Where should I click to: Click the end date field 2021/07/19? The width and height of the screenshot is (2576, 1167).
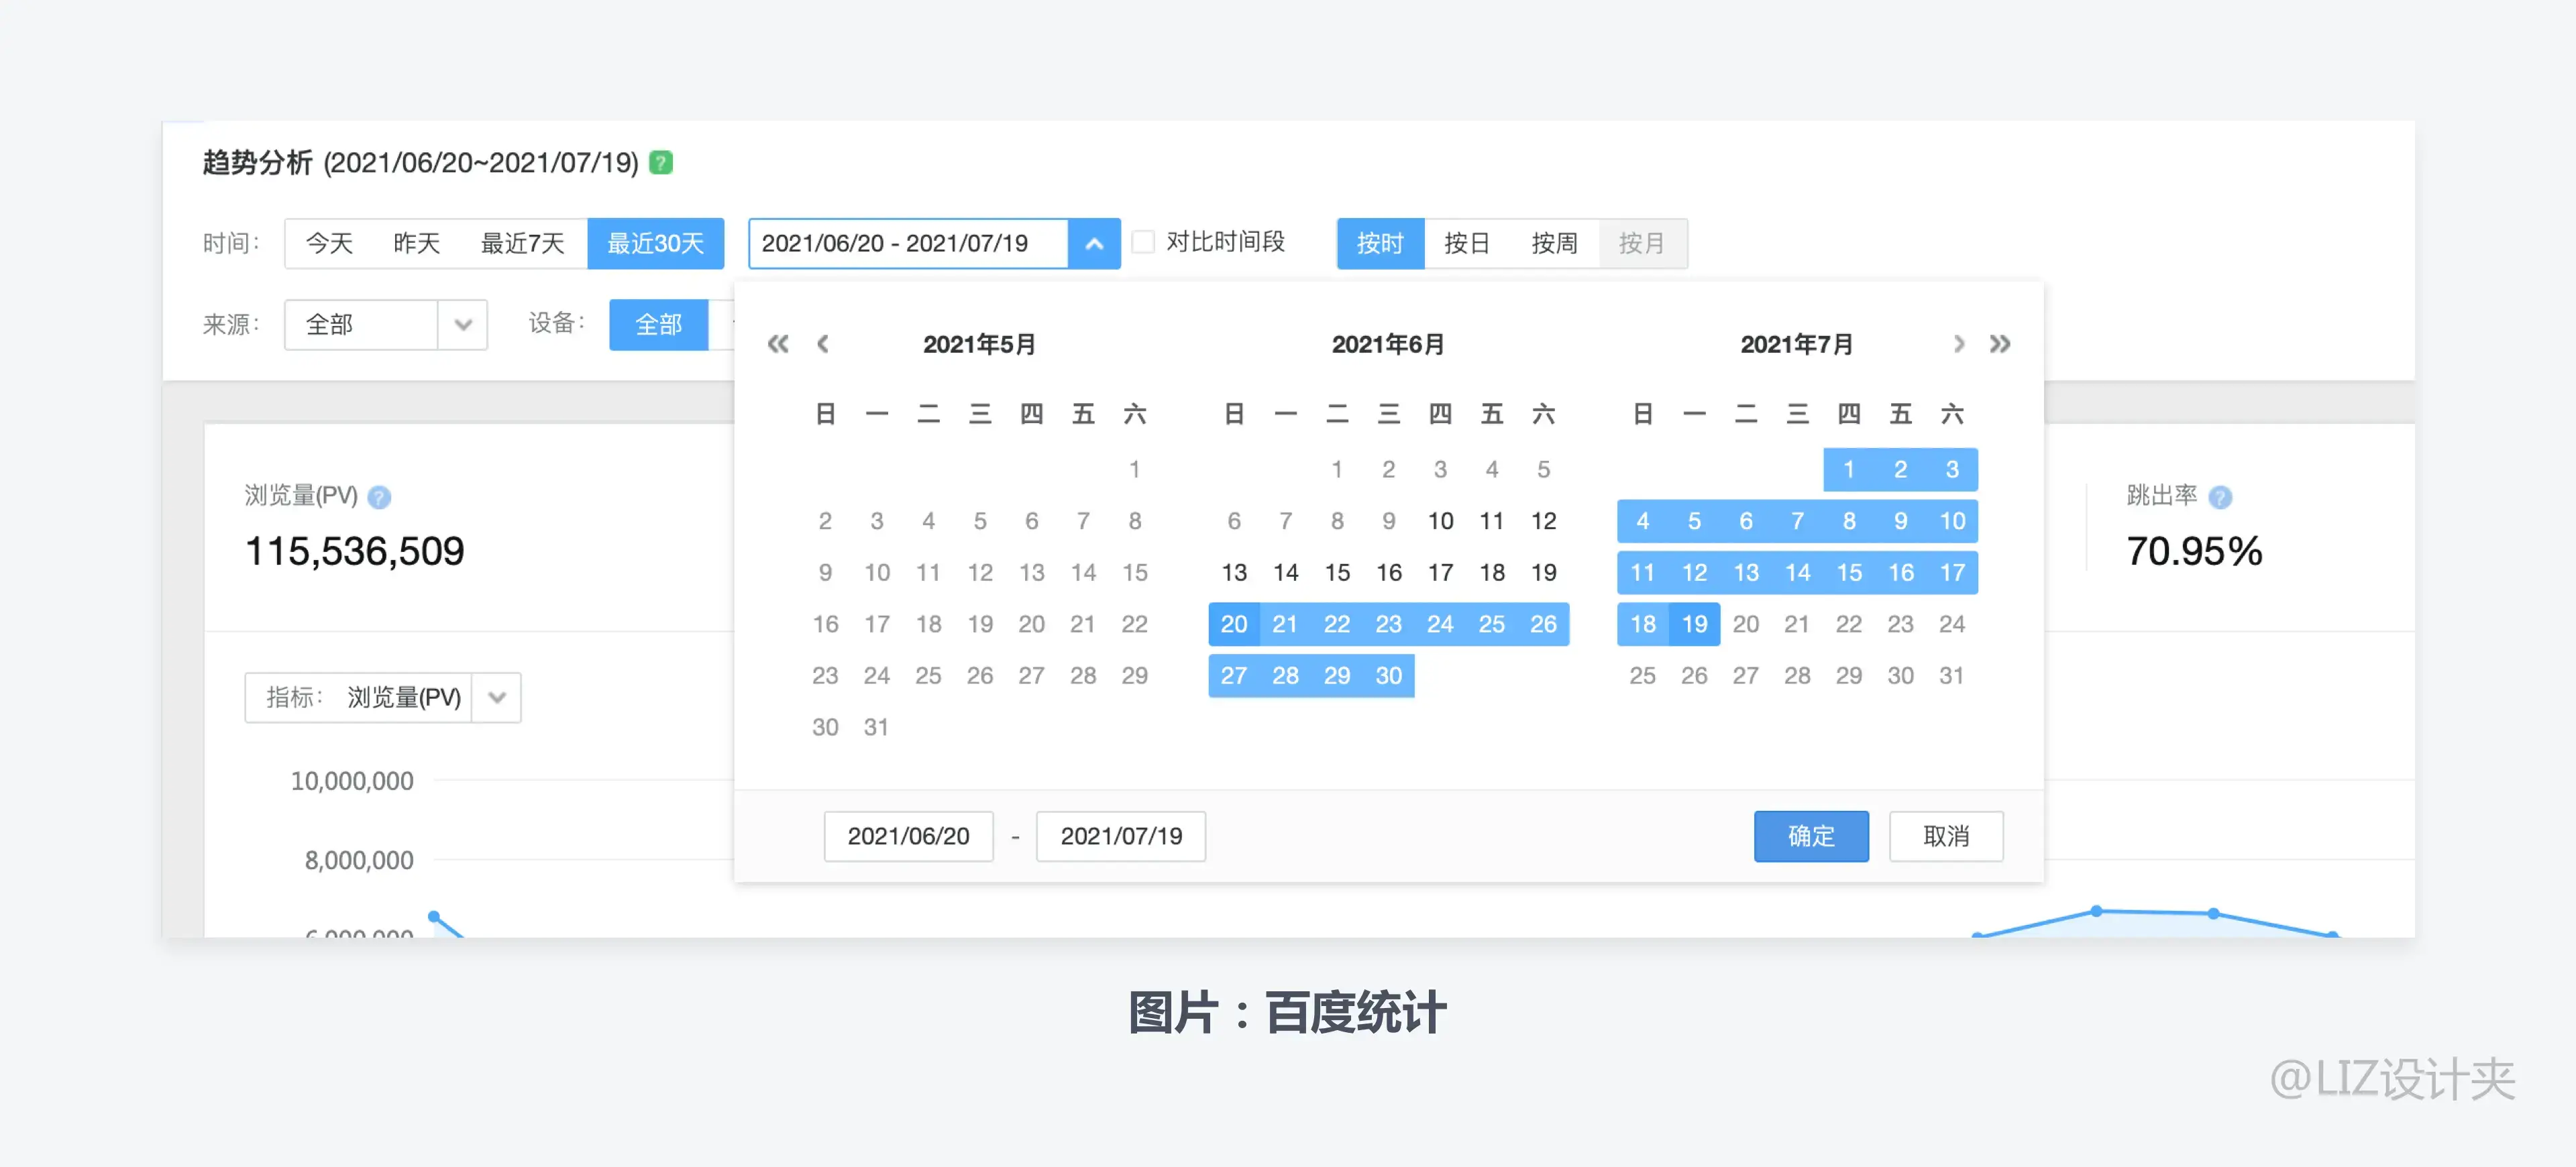click(1120, 836)
